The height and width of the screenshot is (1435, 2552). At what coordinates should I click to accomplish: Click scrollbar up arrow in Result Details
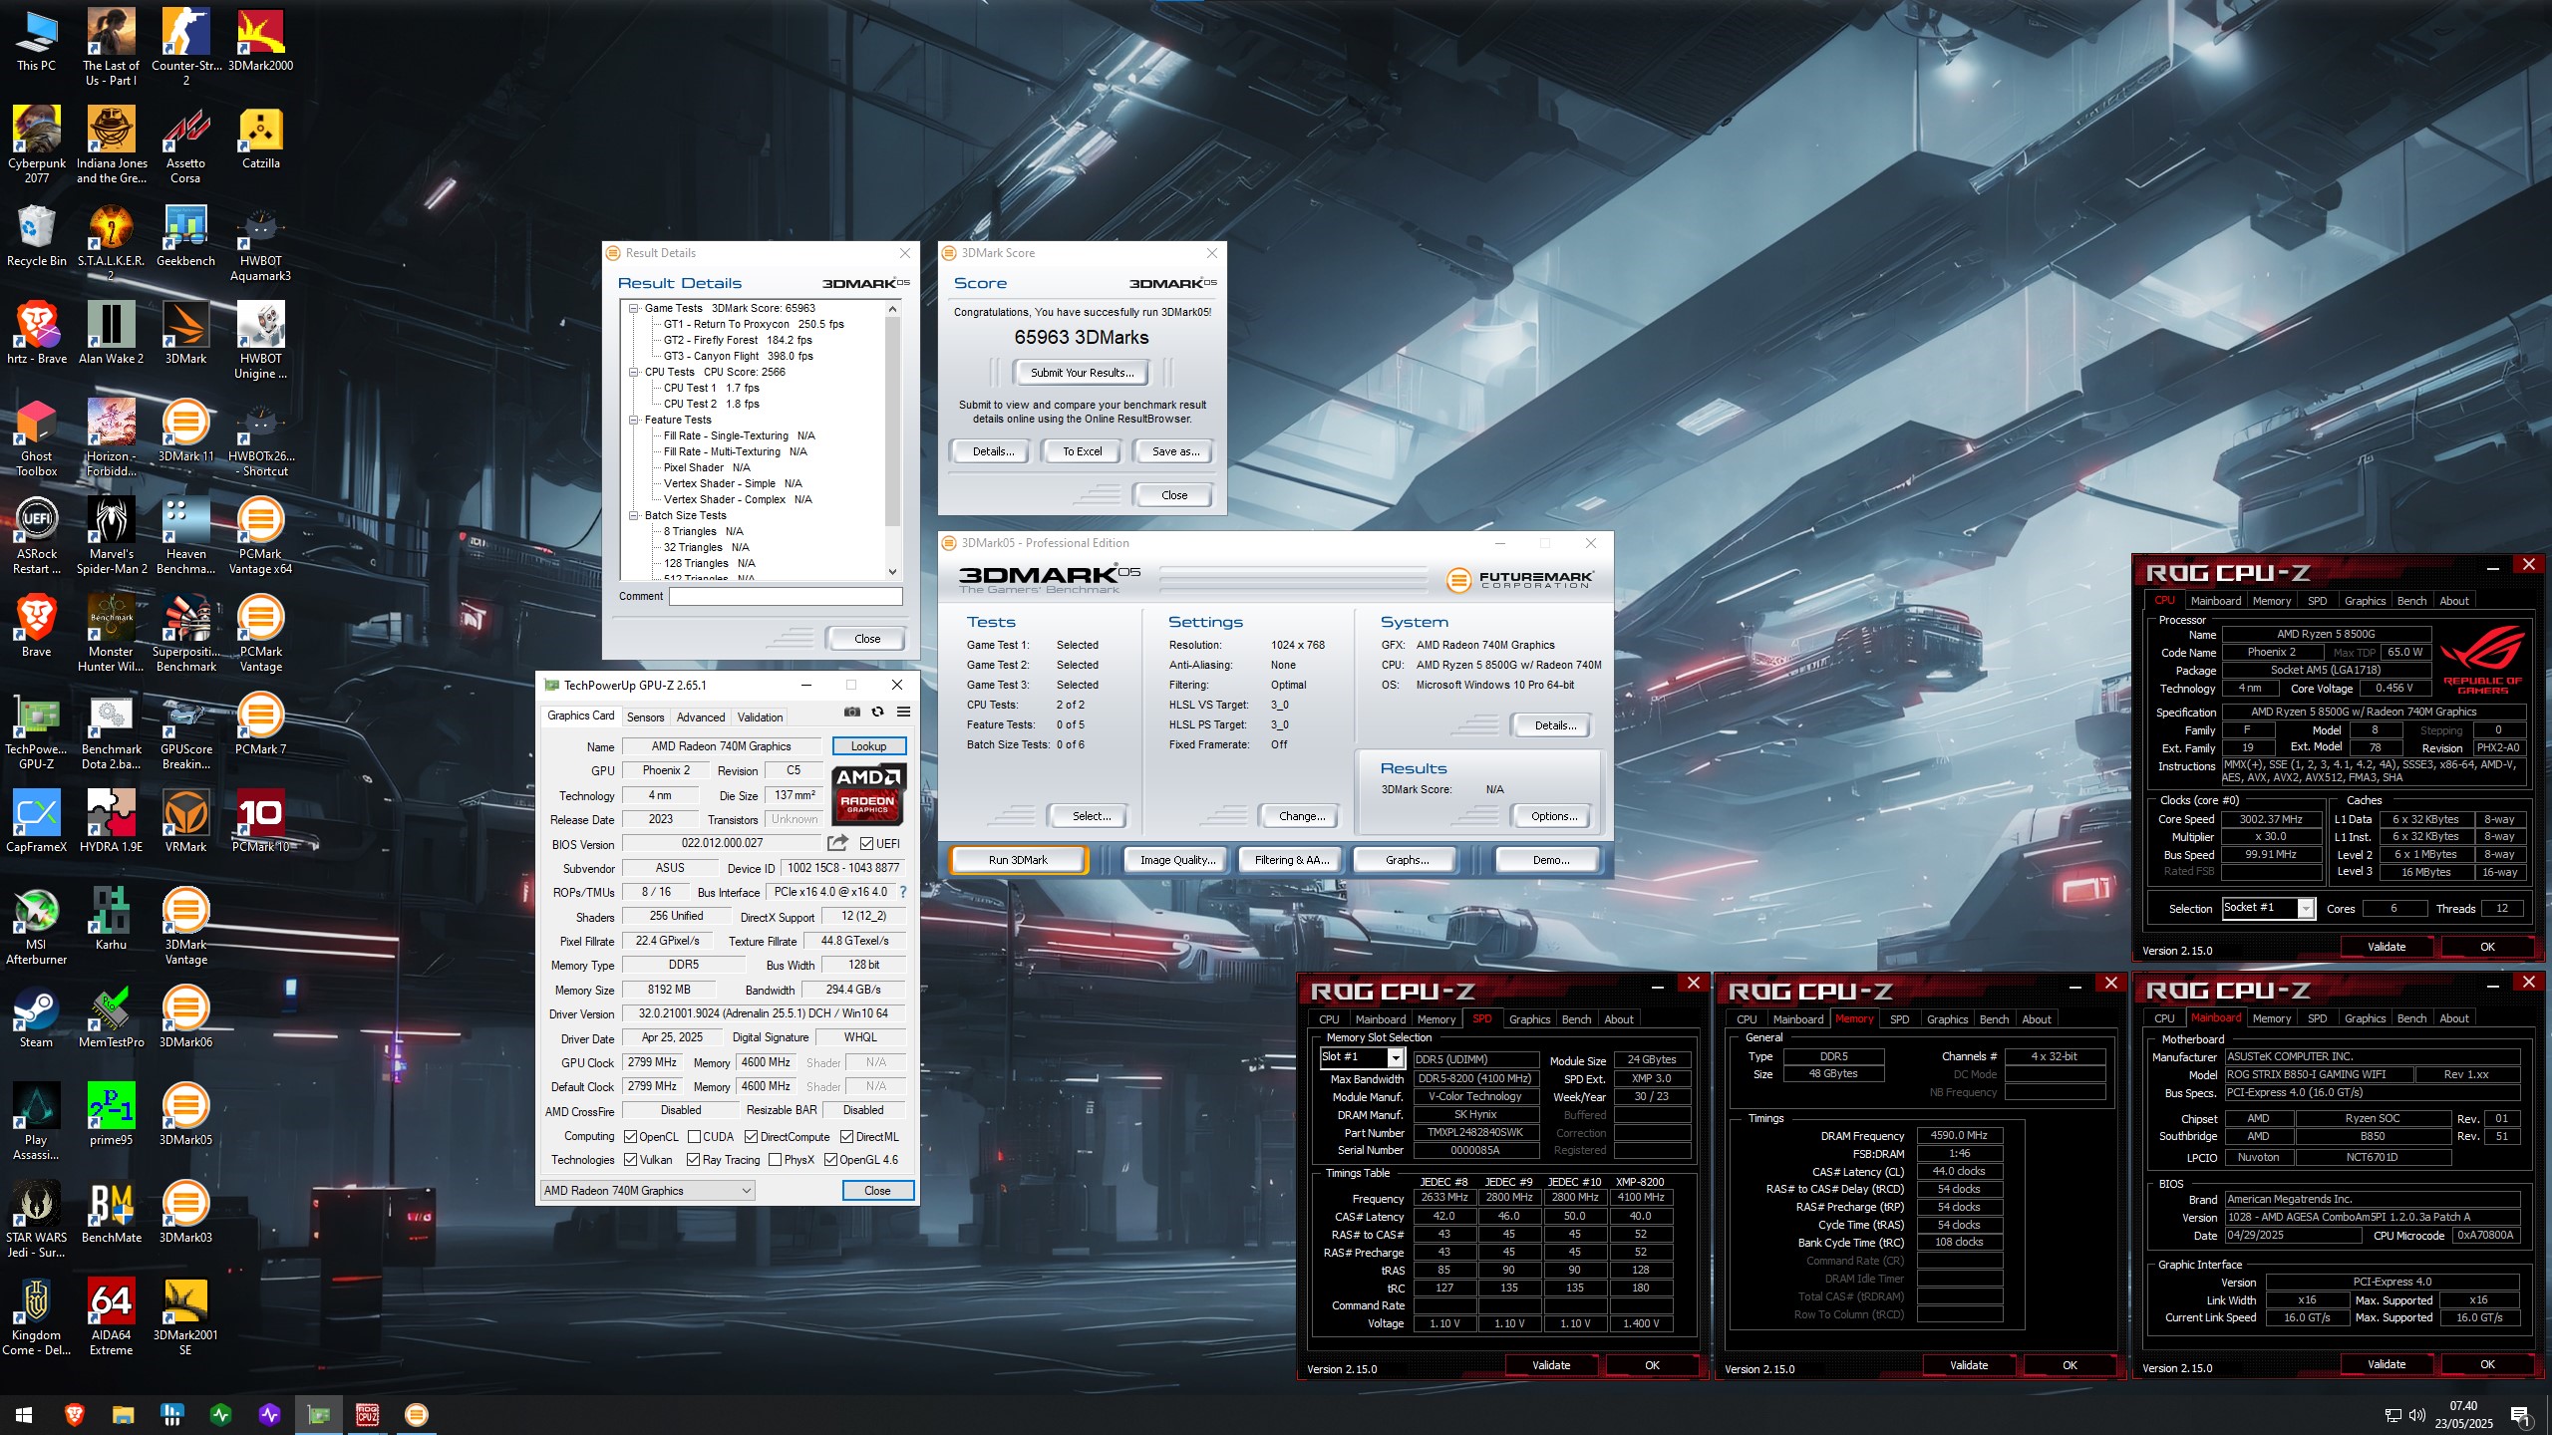click(892, 309)
